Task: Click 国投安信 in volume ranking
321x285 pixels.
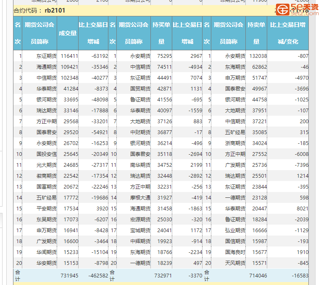Action: coord(47,154)
